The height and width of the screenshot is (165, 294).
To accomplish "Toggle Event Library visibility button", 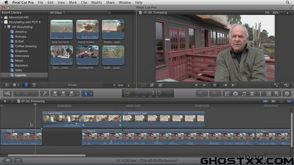I will click(x=7, y=85).
